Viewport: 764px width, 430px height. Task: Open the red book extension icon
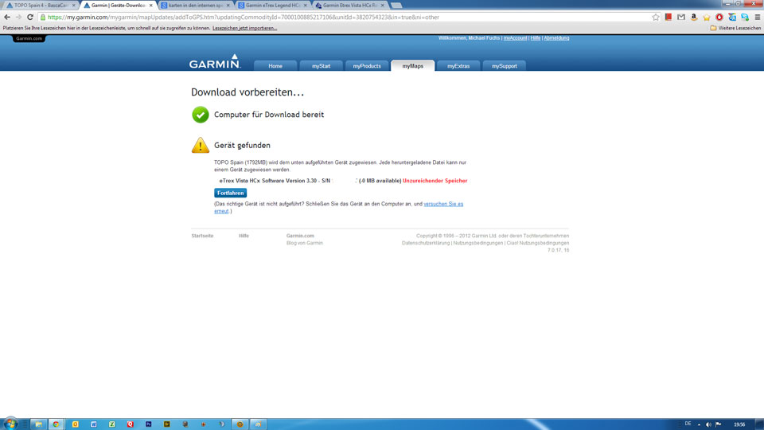pos(668,17)
